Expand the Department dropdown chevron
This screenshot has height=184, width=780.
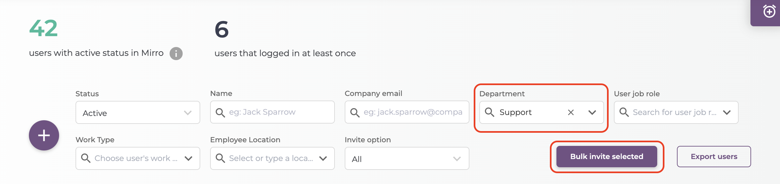click(592, 112)
